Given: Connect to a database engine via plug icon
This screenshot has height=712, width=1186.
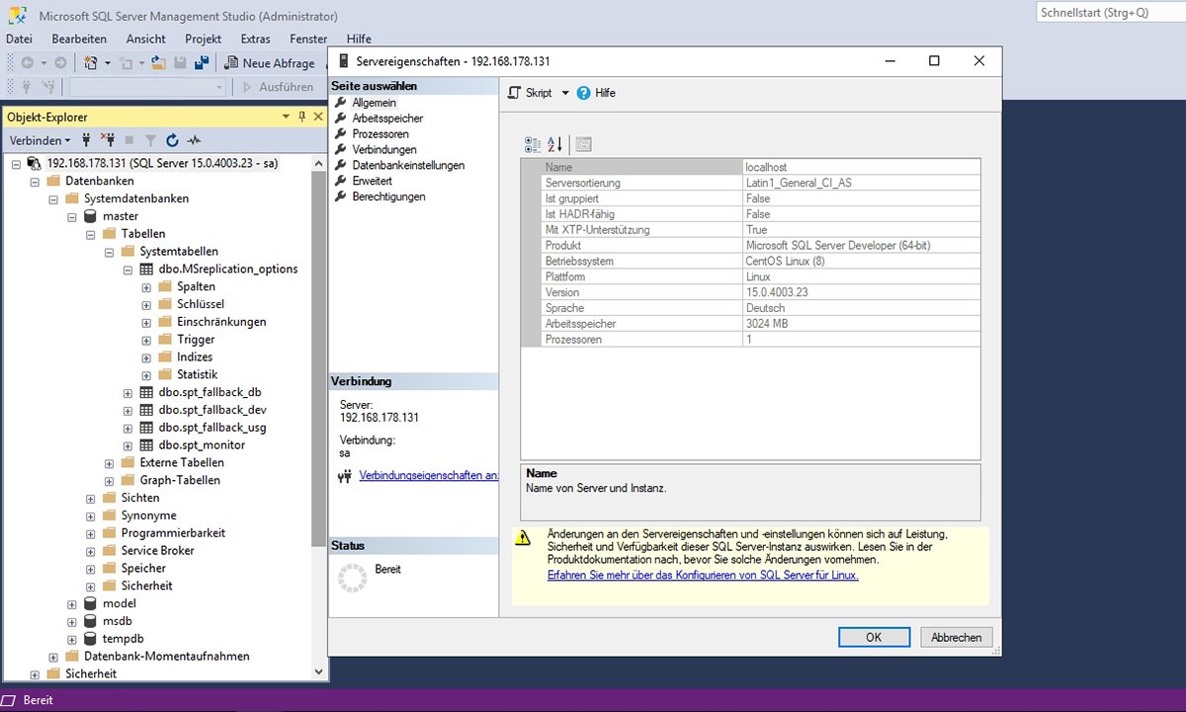Looking at the screenshot, I should point(86,140).
